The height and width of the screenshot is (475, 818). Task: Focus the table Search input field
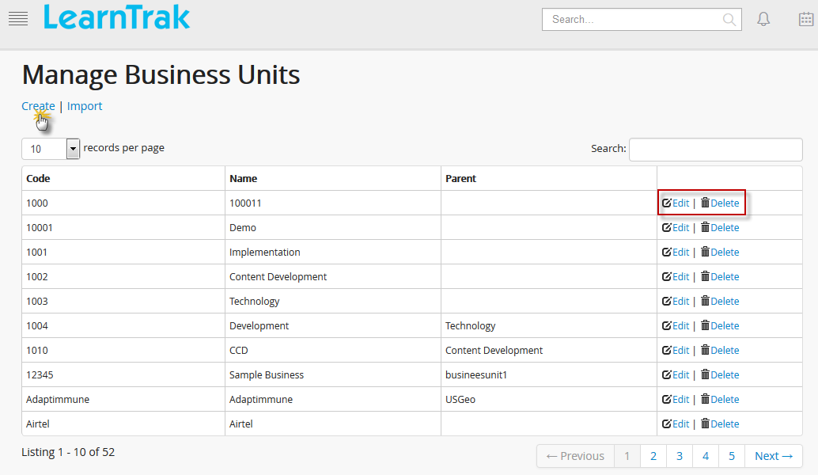point(715,149)
